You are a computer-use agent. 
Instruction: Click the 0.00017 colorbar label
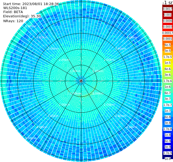pyautogui.click(x=168, y=33)
